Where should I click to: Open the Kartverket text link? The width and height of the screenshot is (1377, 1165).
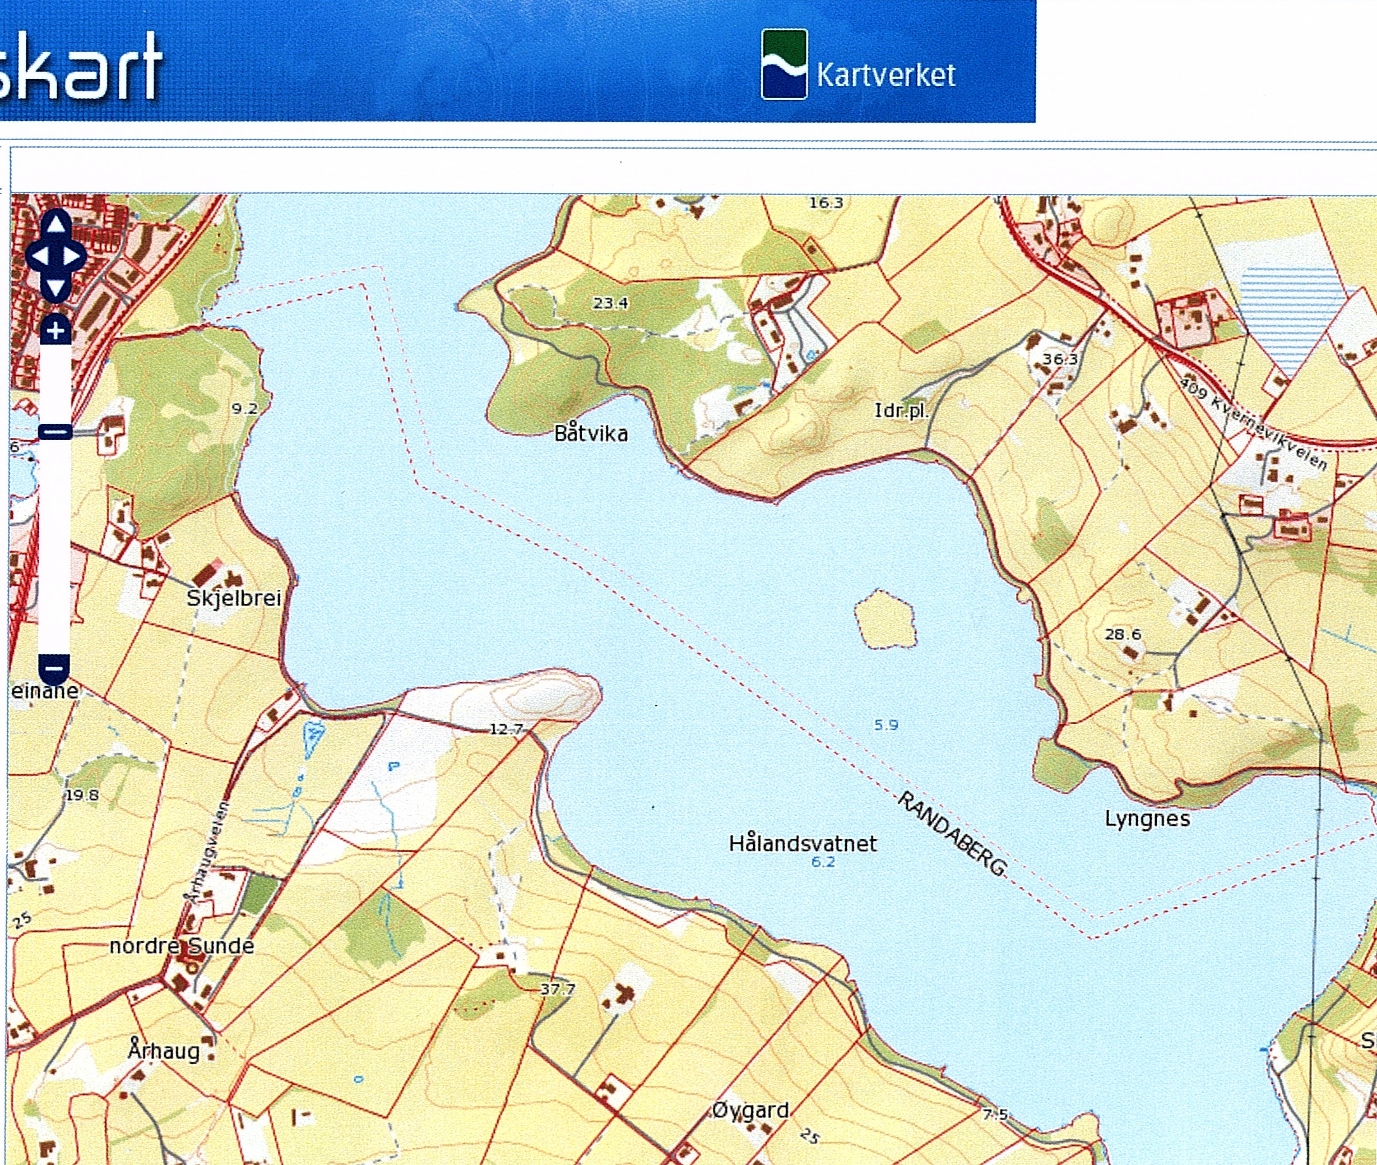pos(885,75)
